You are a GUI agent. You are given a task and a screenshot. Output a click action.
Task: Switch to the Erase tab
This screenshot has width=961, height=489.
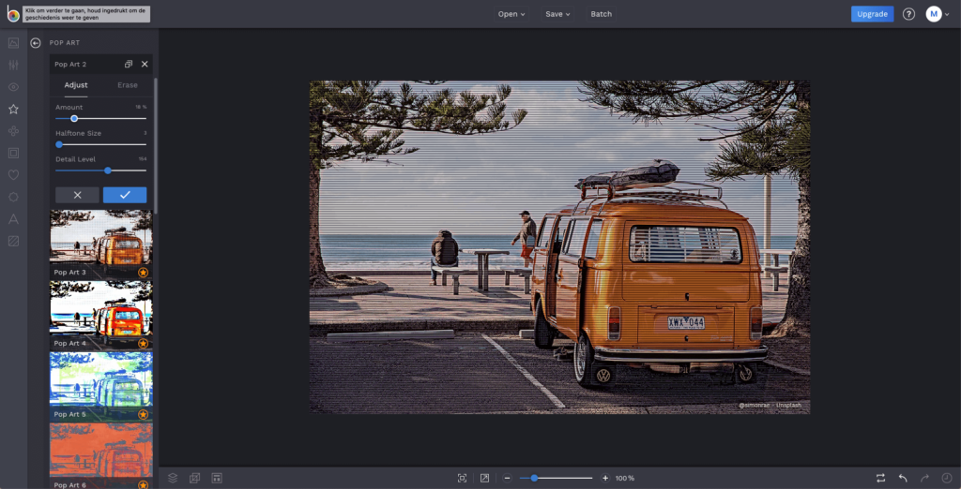click(x=127, y=85)
